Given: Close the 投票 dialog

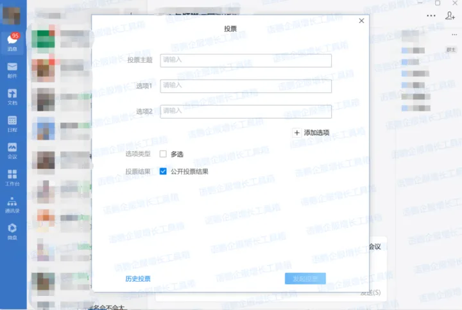Looking at the screenshot, I should pyautogui.click(x=361, y=21).
